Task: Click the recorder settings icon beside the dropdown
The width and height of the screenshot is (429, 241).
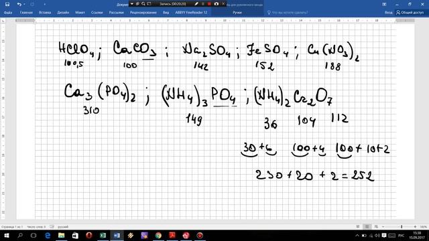Action: [x=137, y=4]
